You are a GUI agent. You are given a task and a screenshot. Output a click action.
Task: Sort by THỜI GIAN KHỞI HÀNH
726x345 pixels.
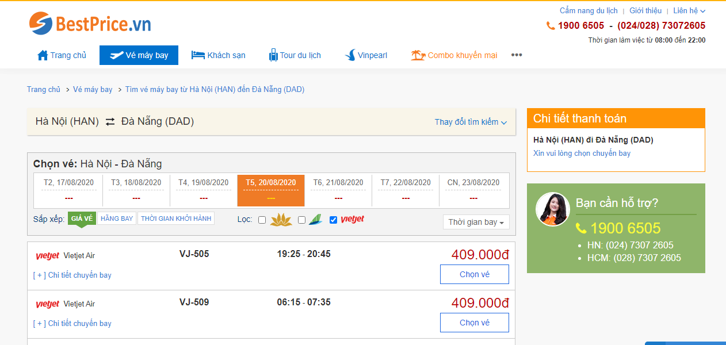176,218
